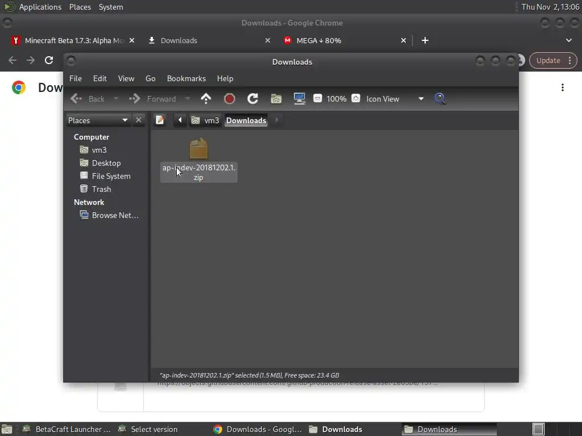Click Chrome's reload page button
The width and height of the screenshot is (582, 436).
point(49,60)
